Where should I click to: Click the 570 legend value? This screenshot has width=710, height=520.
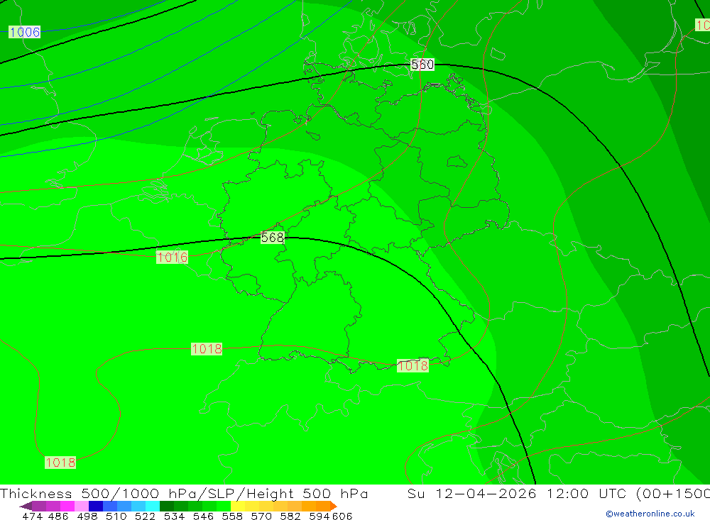pyautogui.click(x=261, y=516)
